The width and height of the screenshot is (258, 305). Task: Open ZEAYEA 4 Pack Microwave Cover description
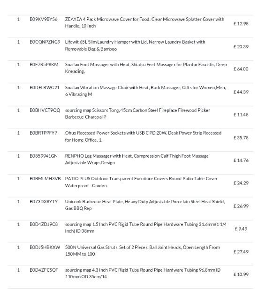pyautogui.click(x=144, y=23)
